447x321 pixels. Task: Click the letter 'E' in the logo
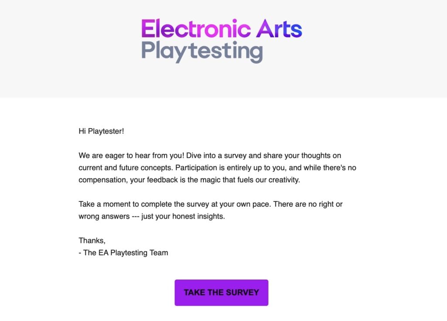(x=148, y=28)
